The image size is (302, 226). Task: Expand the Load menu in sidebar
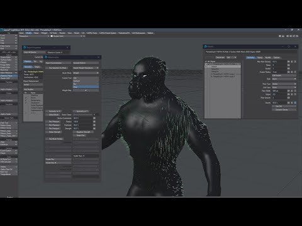(9, 35)
